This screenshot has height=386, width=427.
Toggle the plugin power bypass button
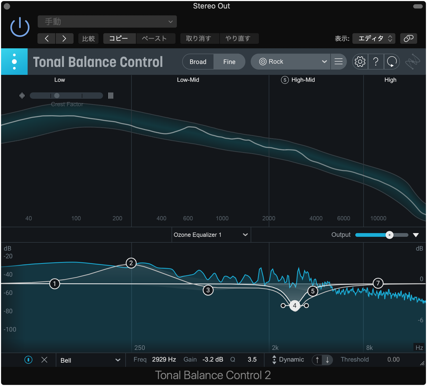tap(20, 27)
